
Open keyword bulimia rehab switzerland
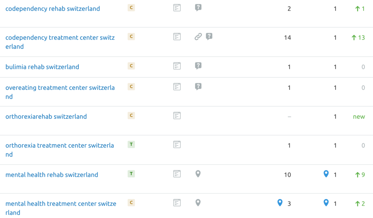42,67
